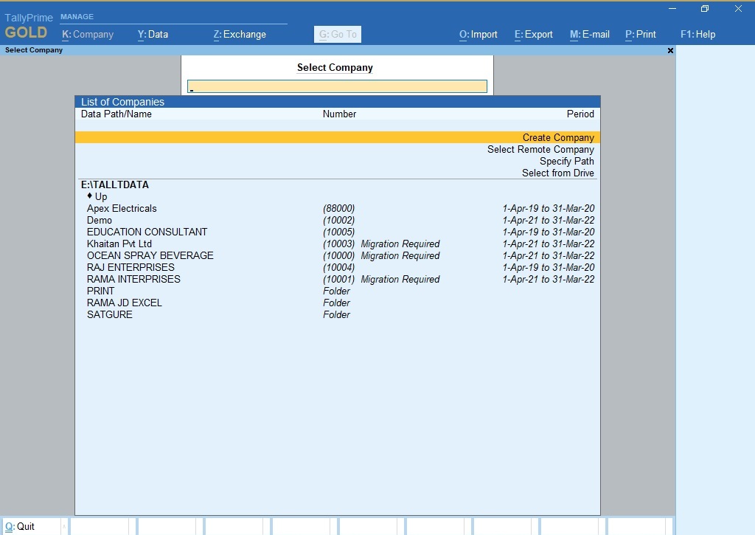Click company number (10002)
Viewport: 755px width, 535px height.
[x=339, y=220]
